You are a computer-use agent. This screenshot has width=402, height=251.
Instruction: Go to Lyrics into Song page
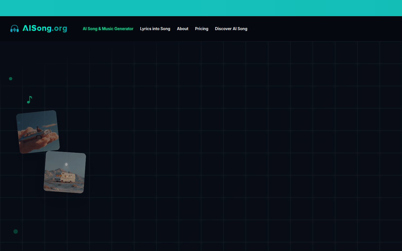[155, 29]
